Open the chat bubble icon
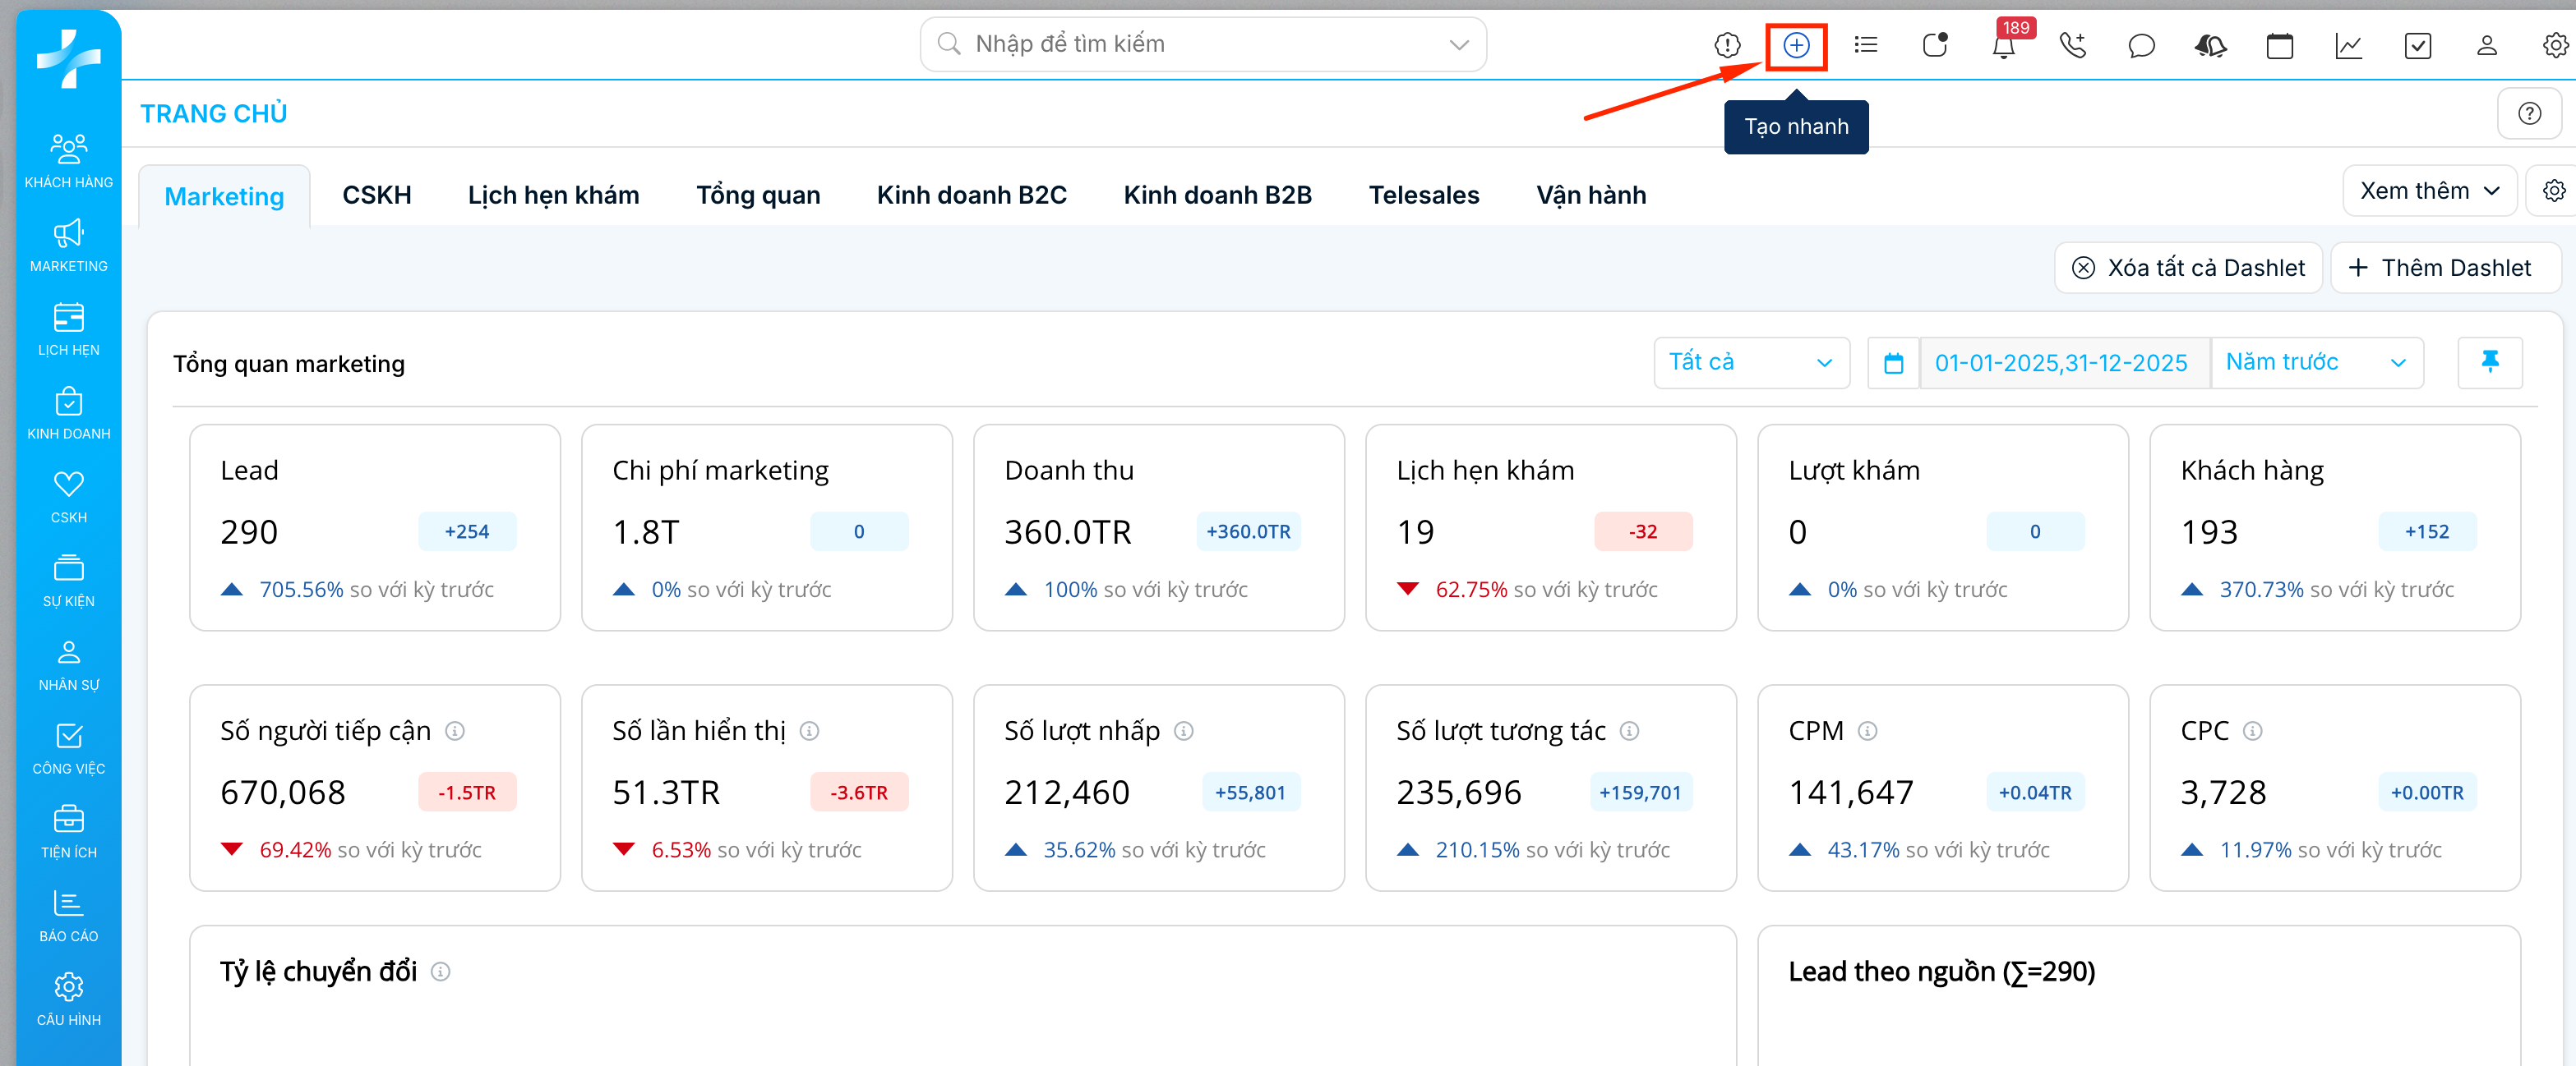This screenshot has width=2576, height=1066. 2141,46
